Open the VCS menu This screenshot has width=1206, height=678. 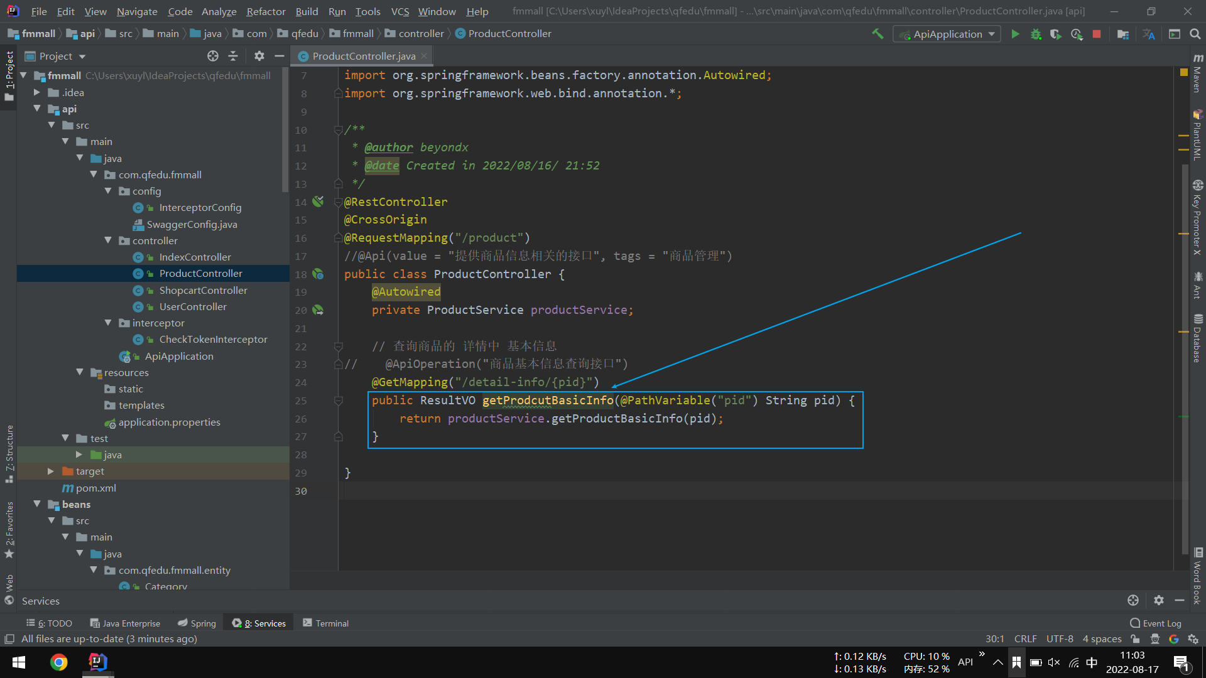point(400,11)
